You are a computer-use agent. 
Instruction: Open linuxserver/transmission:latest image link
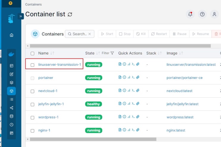191,65
